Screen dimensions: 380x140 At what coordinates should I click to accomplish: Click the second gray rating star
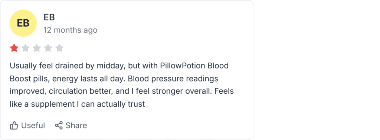26,48
